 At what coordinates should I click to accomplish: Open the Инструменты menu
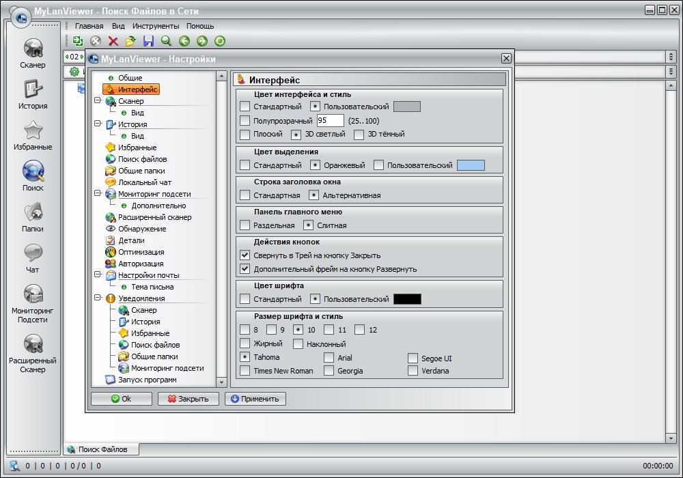(x=156, y=26)
